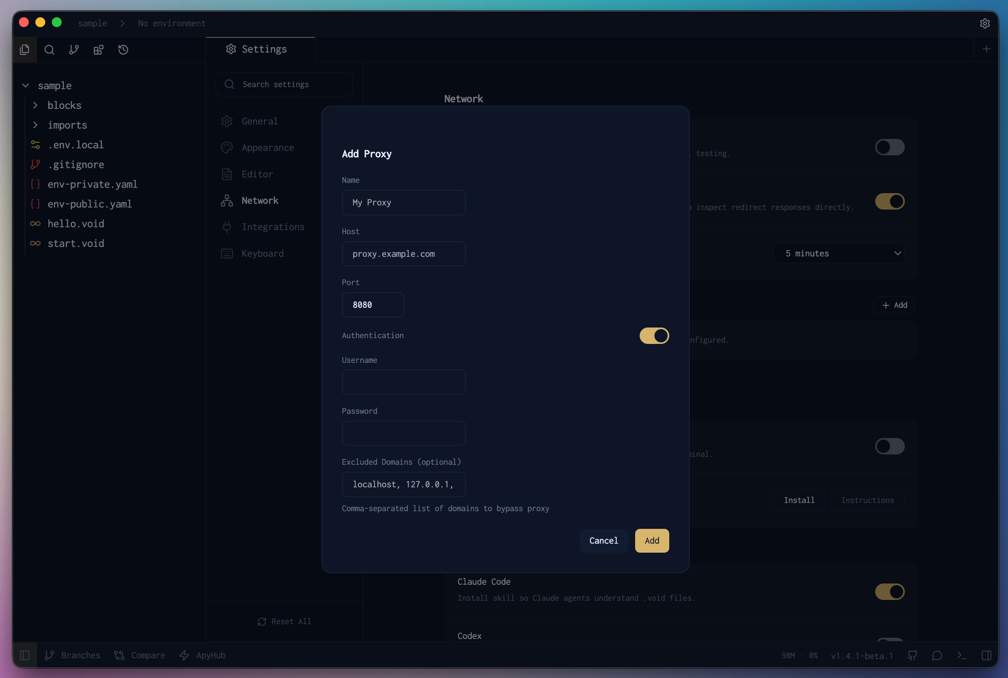
Task: Open the history clock icon in sidebar
Action: pos(123,49)
